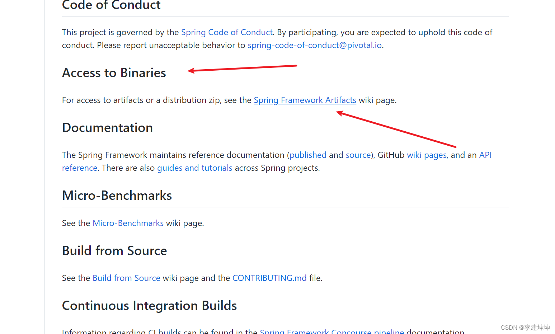Click the 'Access to Binaries' heading

[x=114, y=73]
